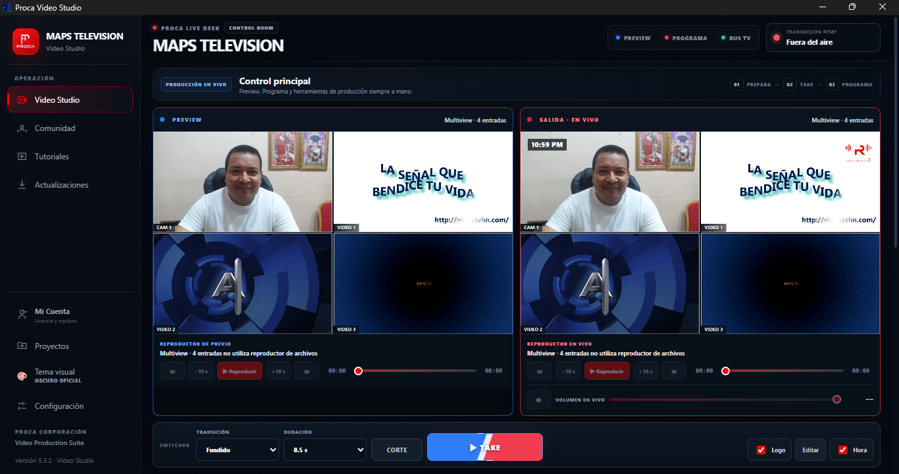This screenshot has height=474, width=899.
Task: Click the Tema visual palette icon
Action: [x=22, y=375]
